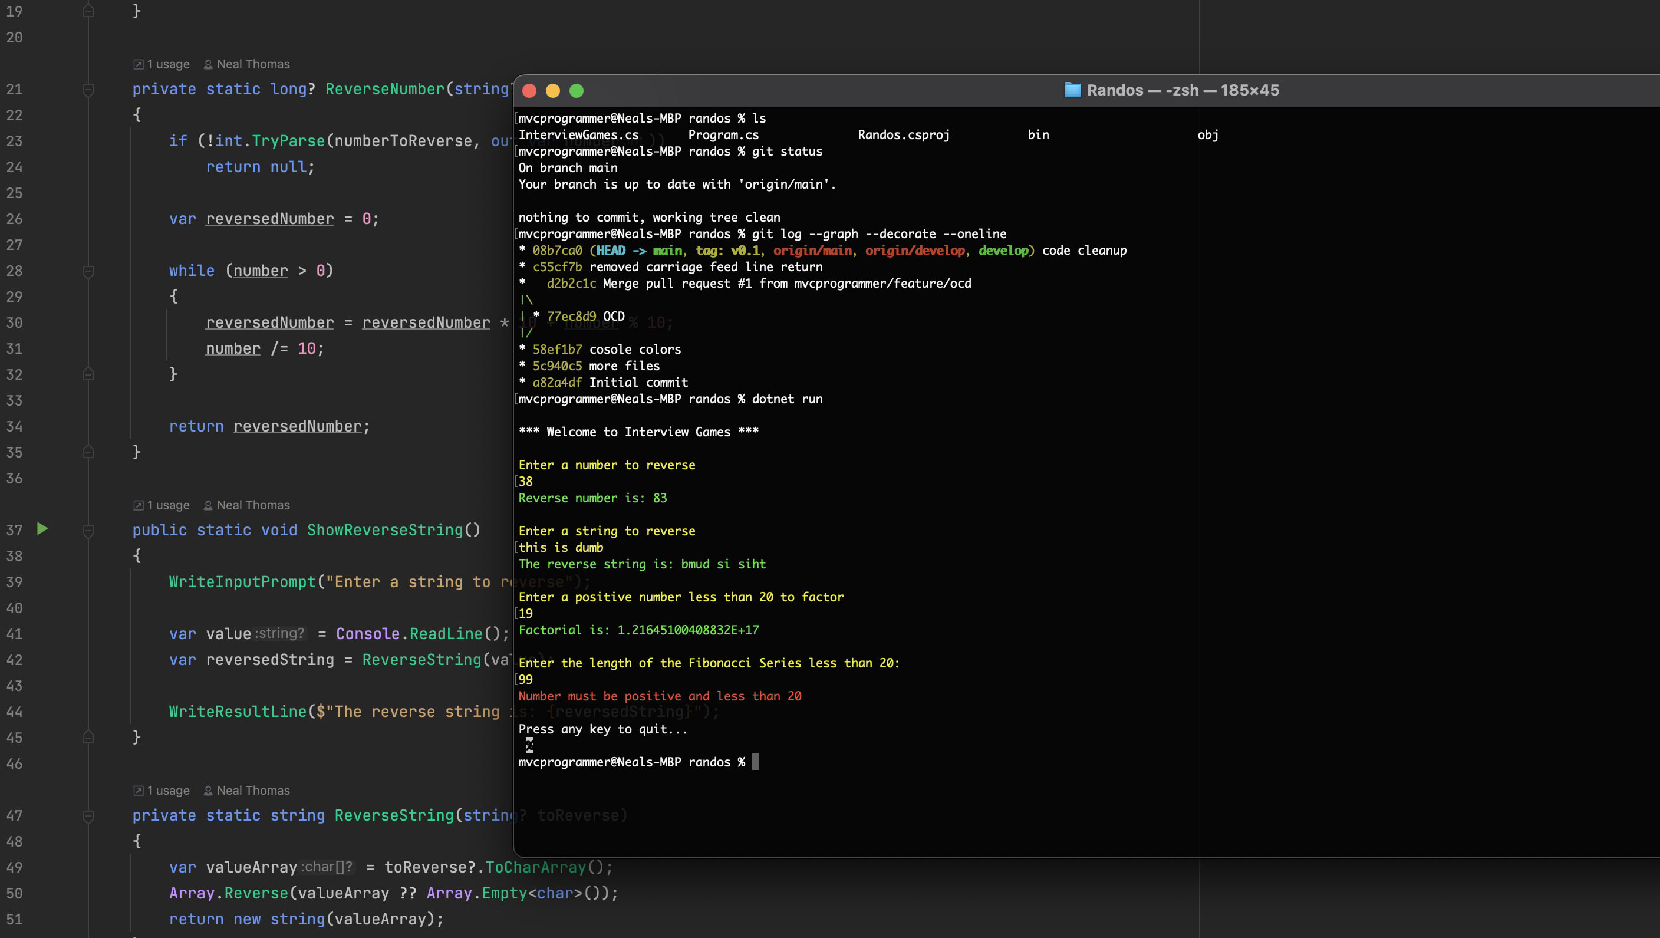Screen dimensions: 1660x938
Task: Click WriteResultLine call on line 44
Action: (238, 712)
